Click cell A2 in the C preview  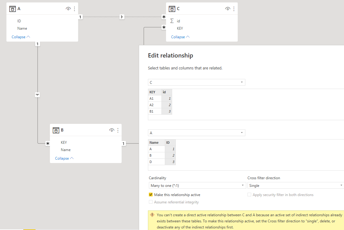click(155, 105)
